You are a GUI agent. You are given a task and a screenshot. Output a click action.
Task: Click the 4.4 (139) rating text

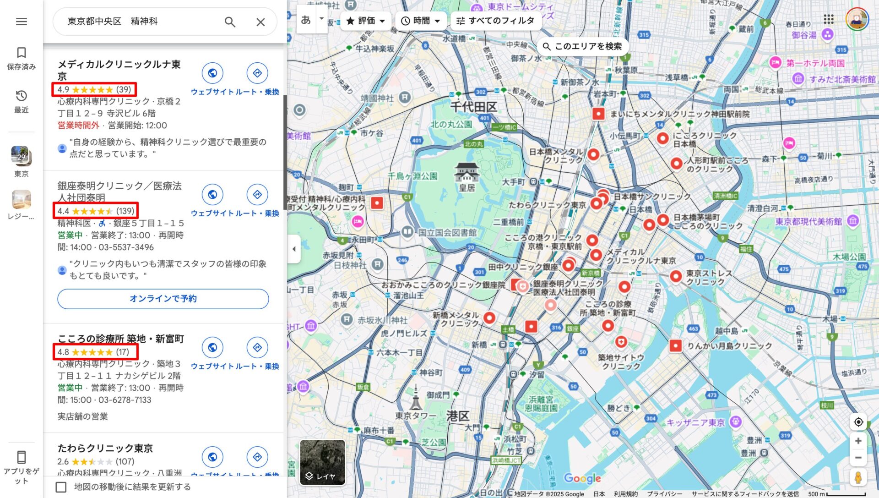(96, 211)
